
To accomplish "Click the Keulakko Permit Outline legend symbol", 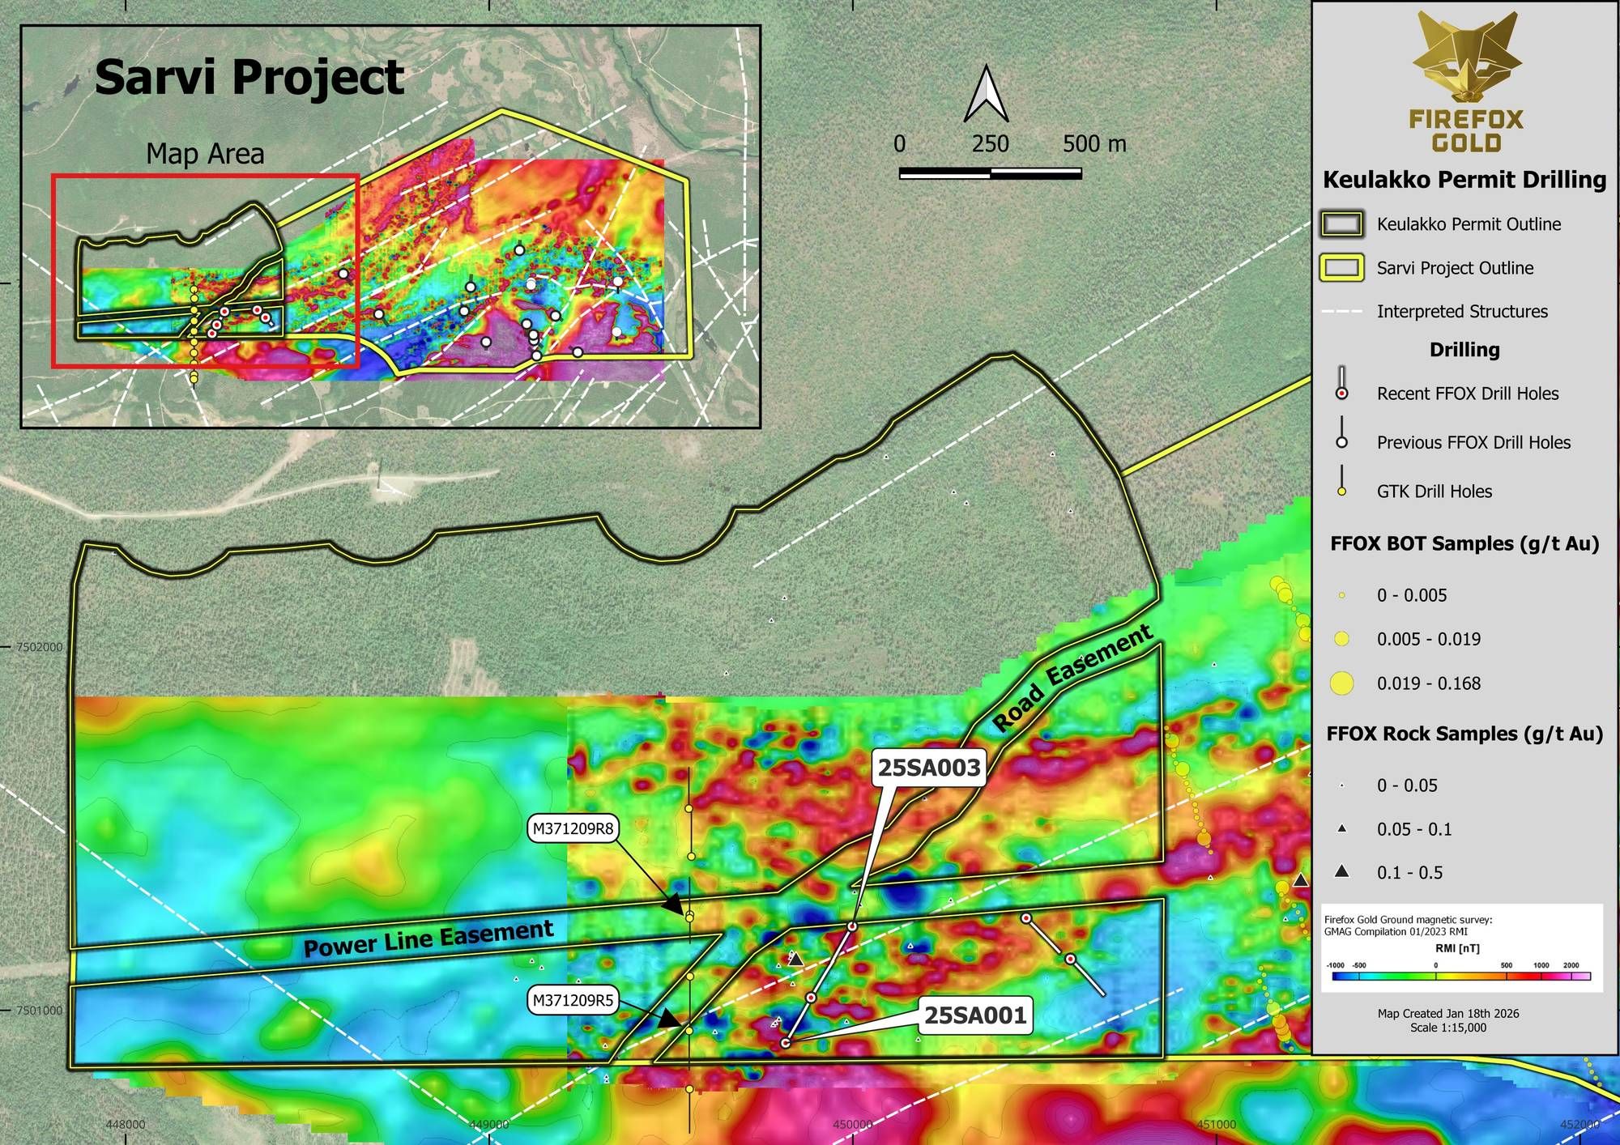I will 1341,224.
